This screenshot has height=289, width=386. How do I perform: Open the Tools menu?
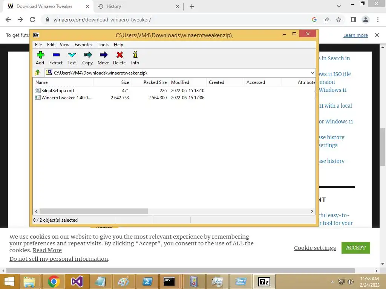pos(103,45)
